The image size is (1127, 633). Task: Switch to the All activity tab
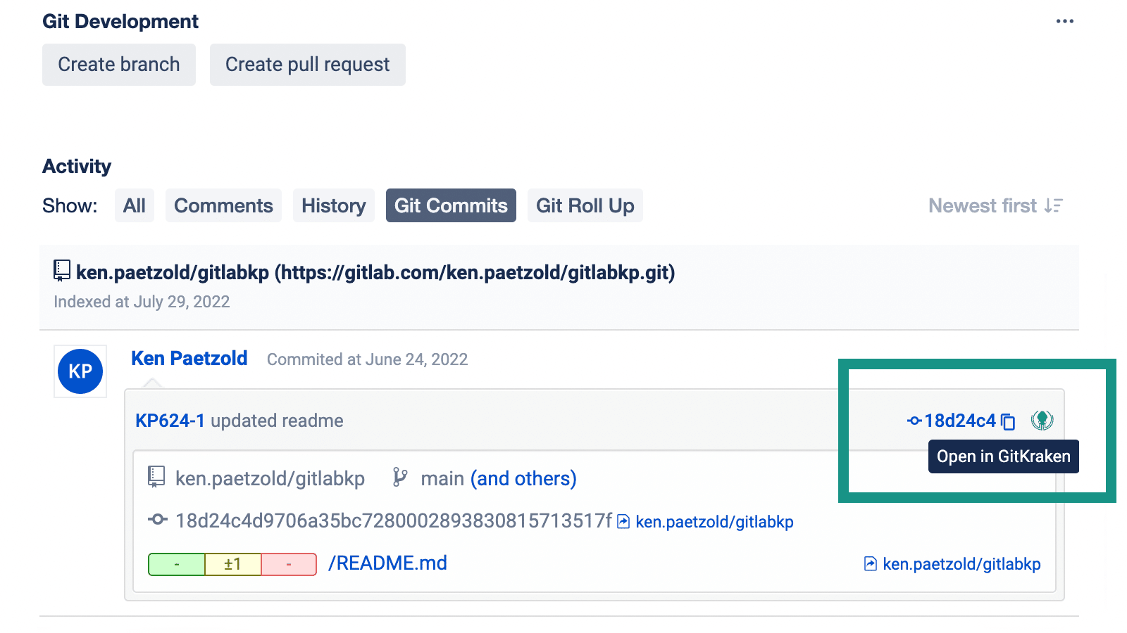135,205
